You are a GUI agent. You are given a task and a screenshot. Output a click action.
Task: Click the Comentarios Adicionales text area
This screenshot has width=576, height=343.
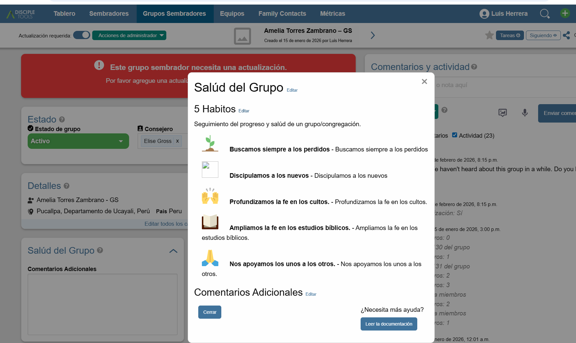102,304
